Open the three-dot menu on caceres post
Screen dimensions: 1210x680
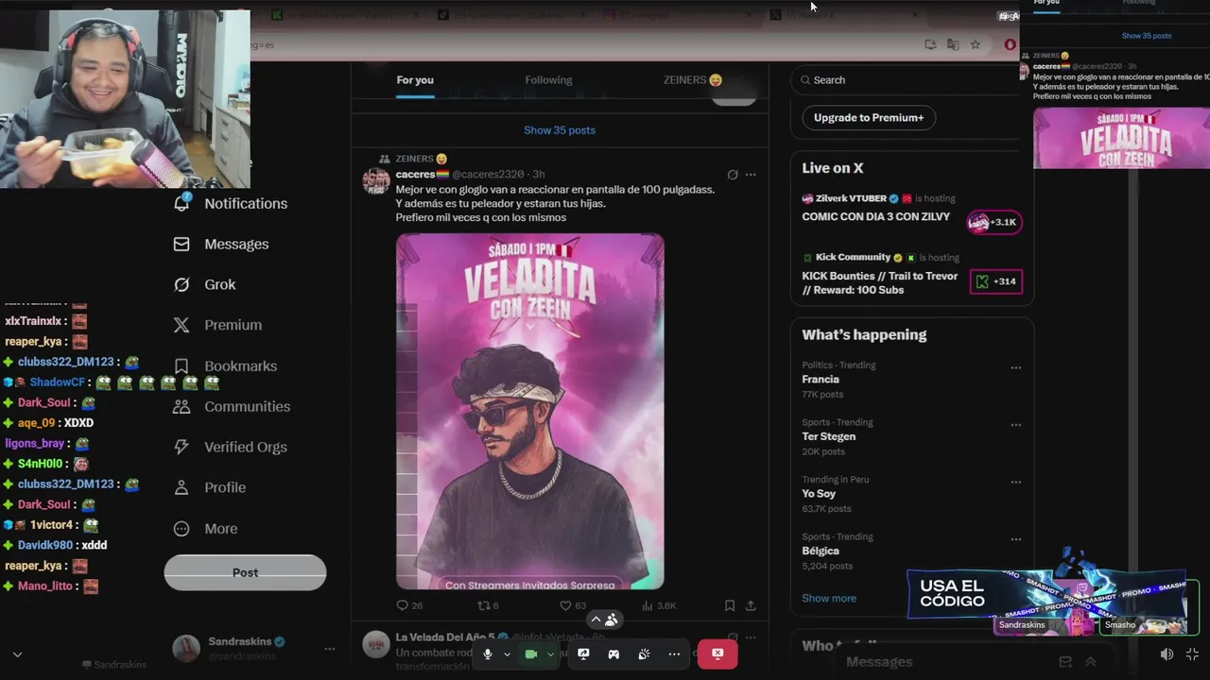(751, 175)
